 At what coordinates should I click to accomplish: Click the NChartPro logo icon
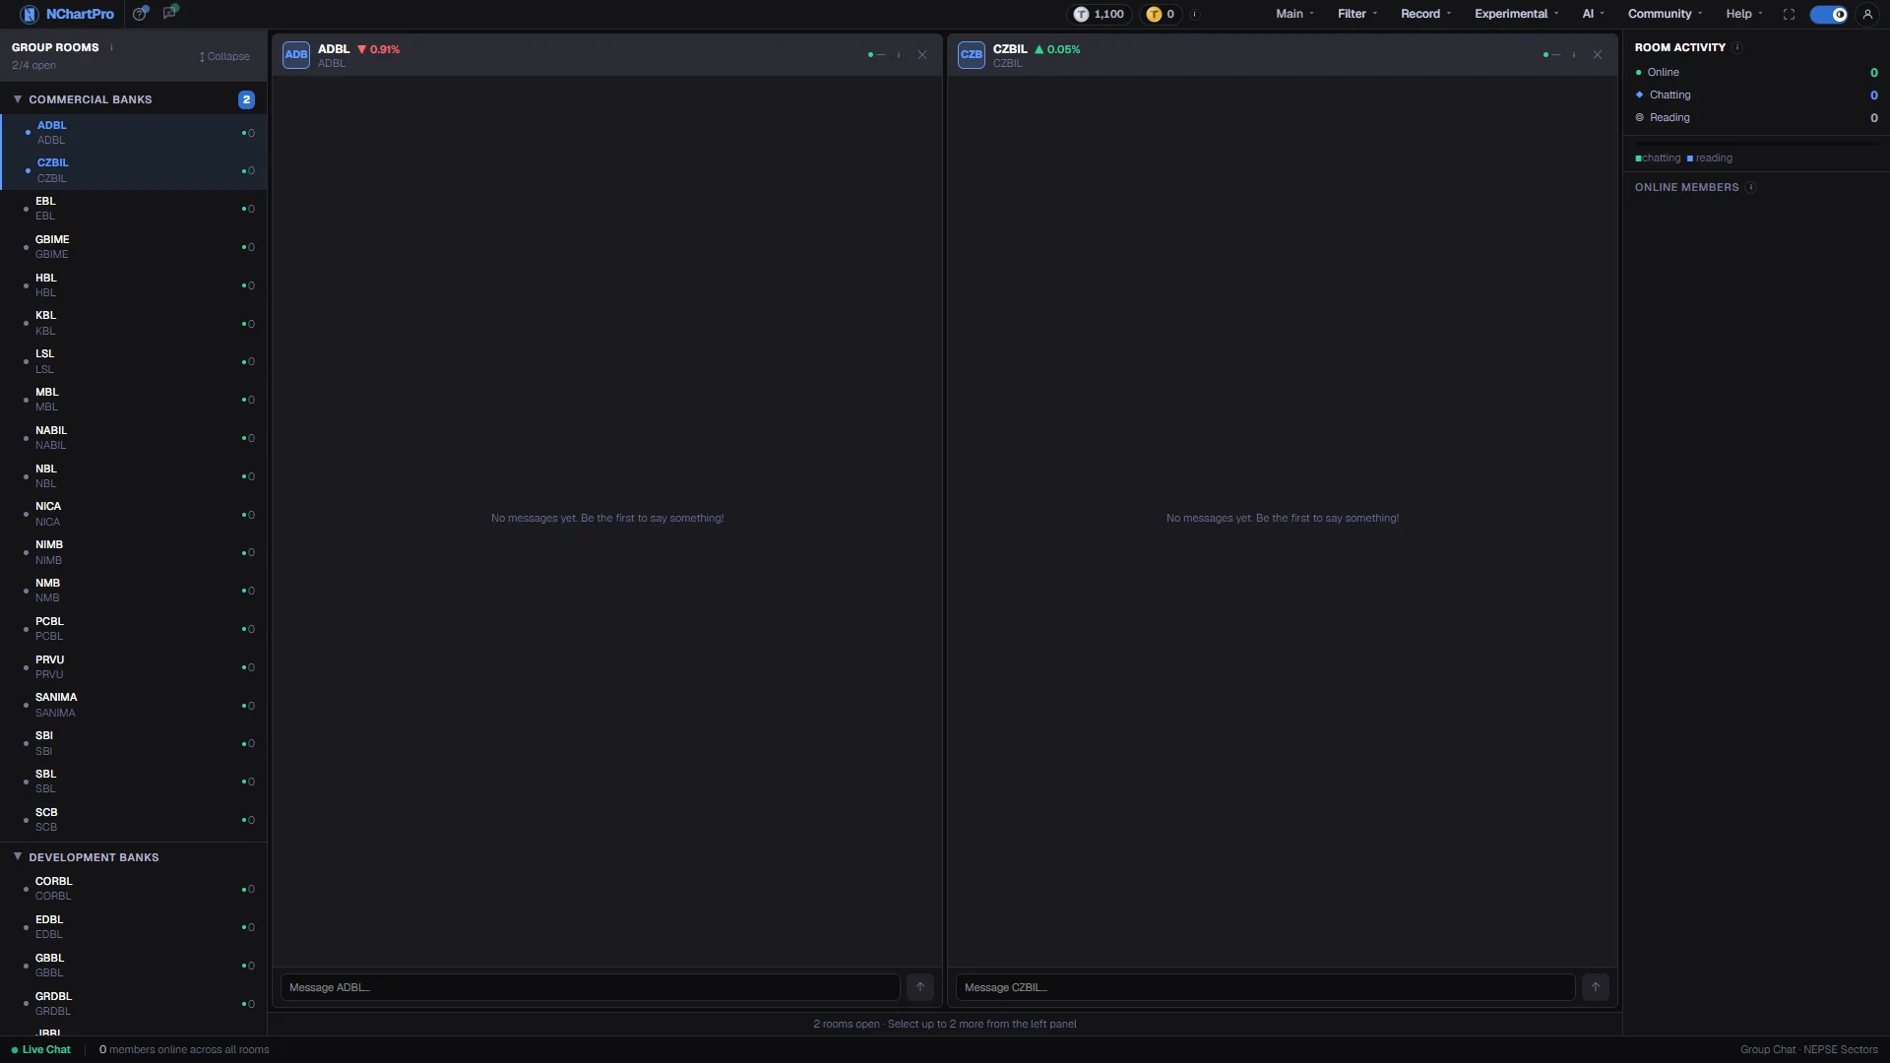tap(29, 14)
